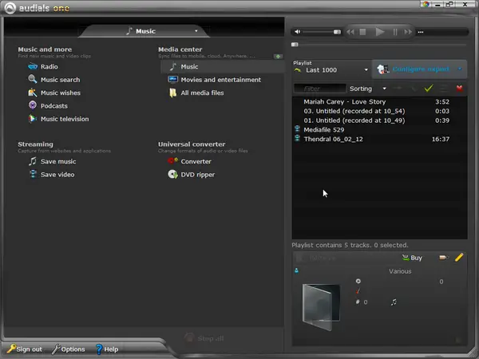Play the current track

(379, 32)
